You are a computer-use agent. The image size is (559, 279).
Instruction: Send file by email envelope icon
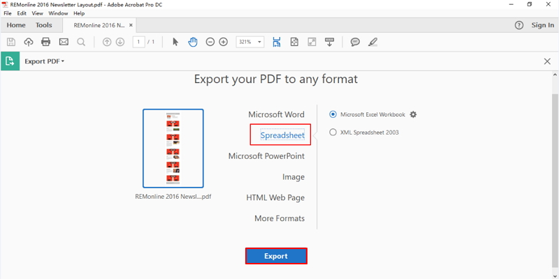pyautogui.click(x=64, y=42)
